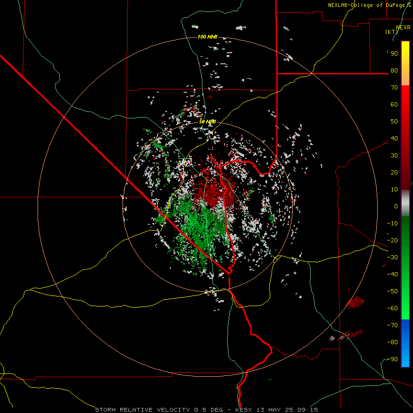Click the 13 MAY 25 date in caption
Viewport: 413px width, 413px height.
[x=275, y=410]
